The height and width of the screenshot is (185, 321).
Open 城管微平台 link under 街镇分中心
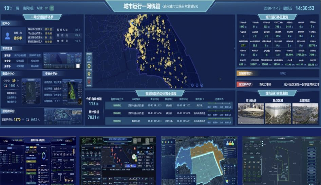tap(12, 93)
